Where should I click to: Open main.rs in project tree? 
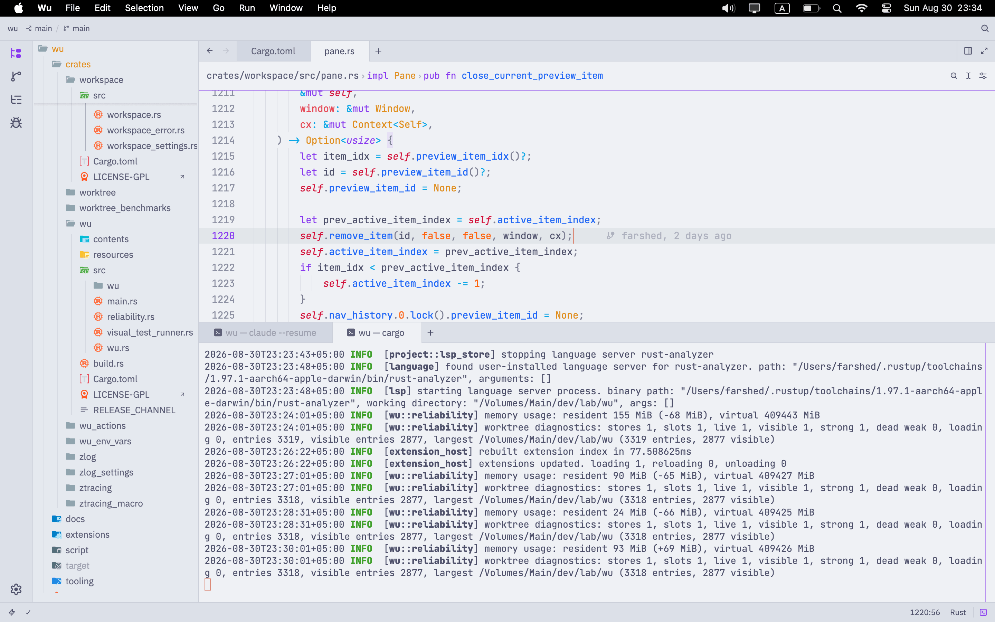[x=122, y=301]
